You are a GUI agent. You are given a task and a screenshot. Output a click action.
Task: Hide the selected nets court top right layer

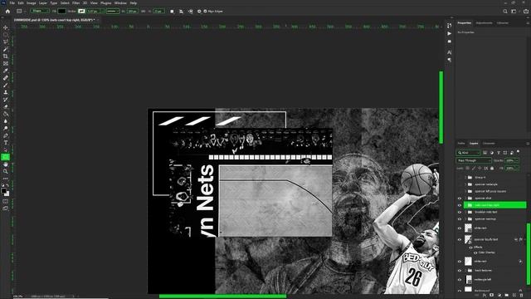point(460,205)
